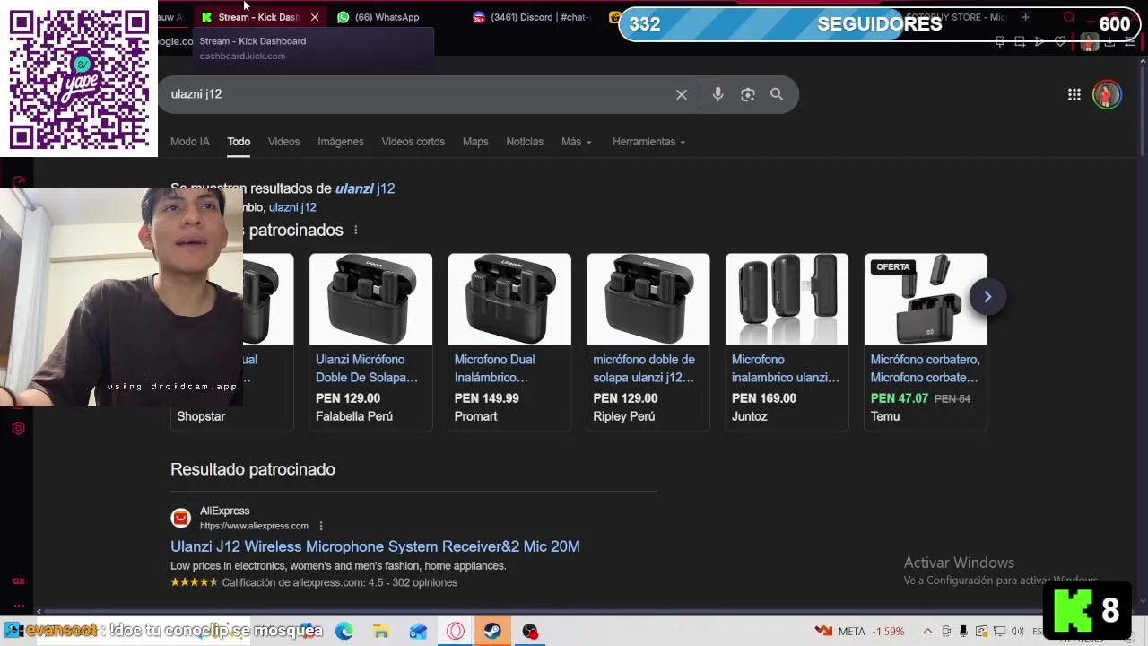Open a new browser tab with plus

(1026, 17)
